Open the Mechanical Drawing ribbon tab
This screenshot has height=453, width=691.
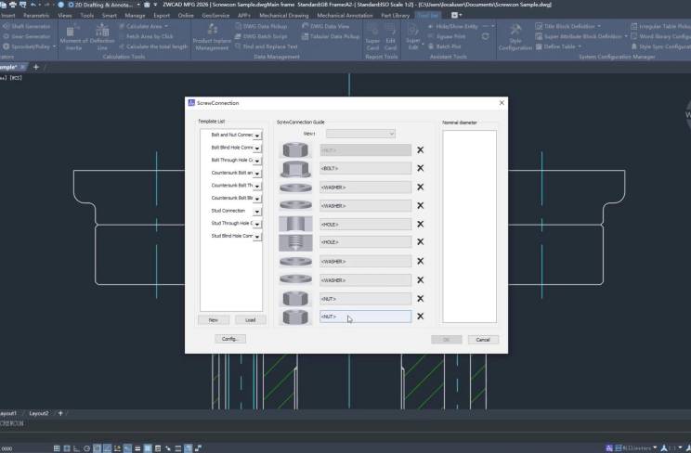pyautogui.click(x=281, y=15)
